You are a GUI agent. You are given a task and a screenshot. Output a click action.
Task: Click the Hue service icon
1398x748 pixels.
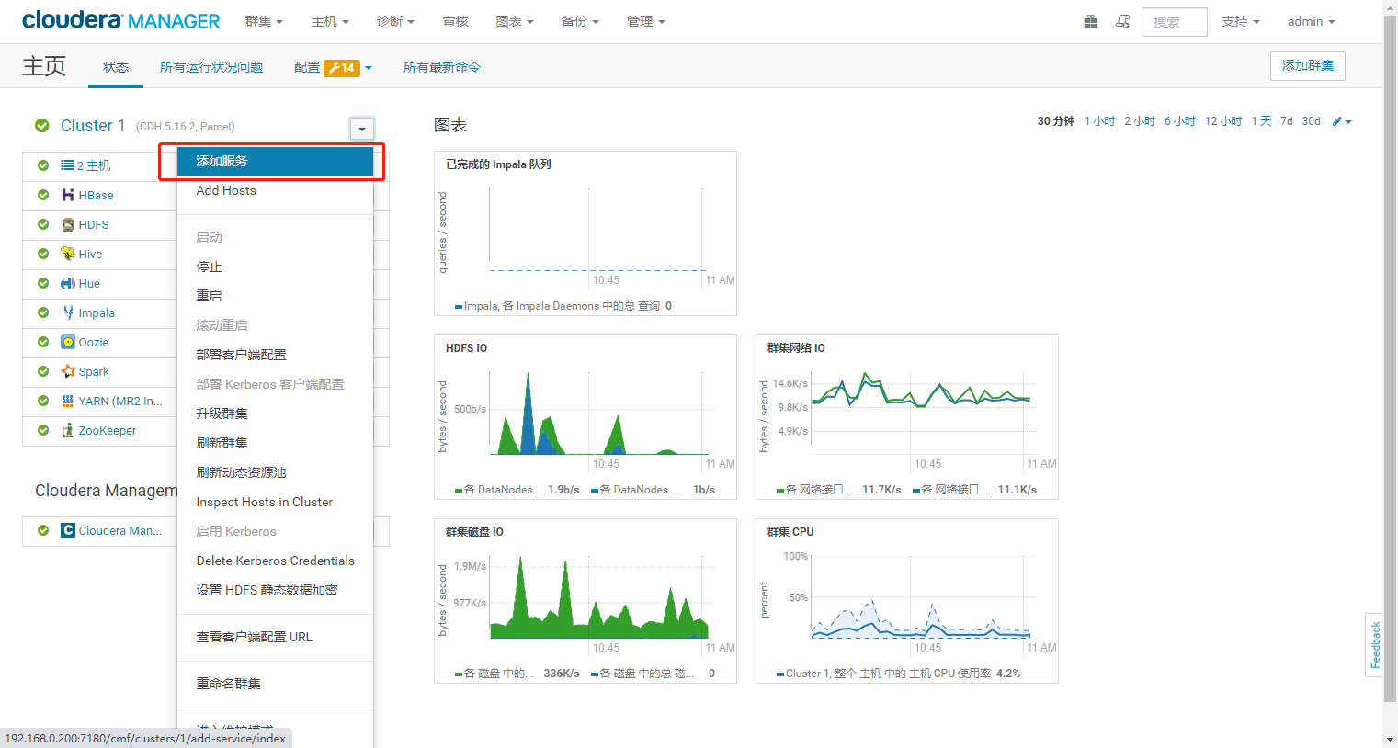coord(68,283)
